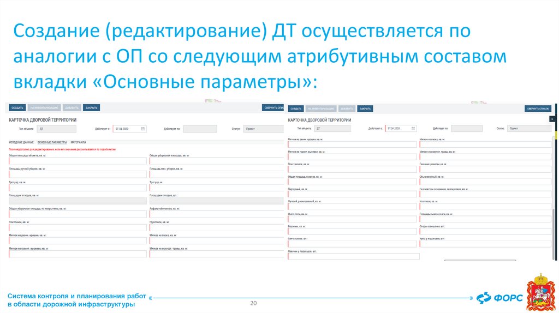Click Плиточное, кв. м input field

pyautogui.click(x=78, y=227)
